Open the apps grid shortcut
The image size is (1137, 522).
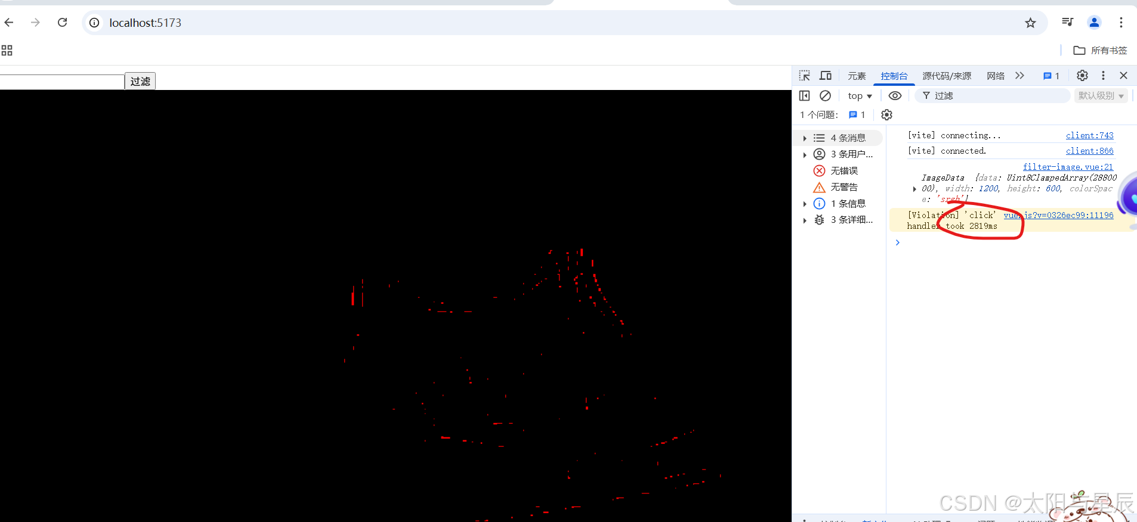(x=7, y=51)
